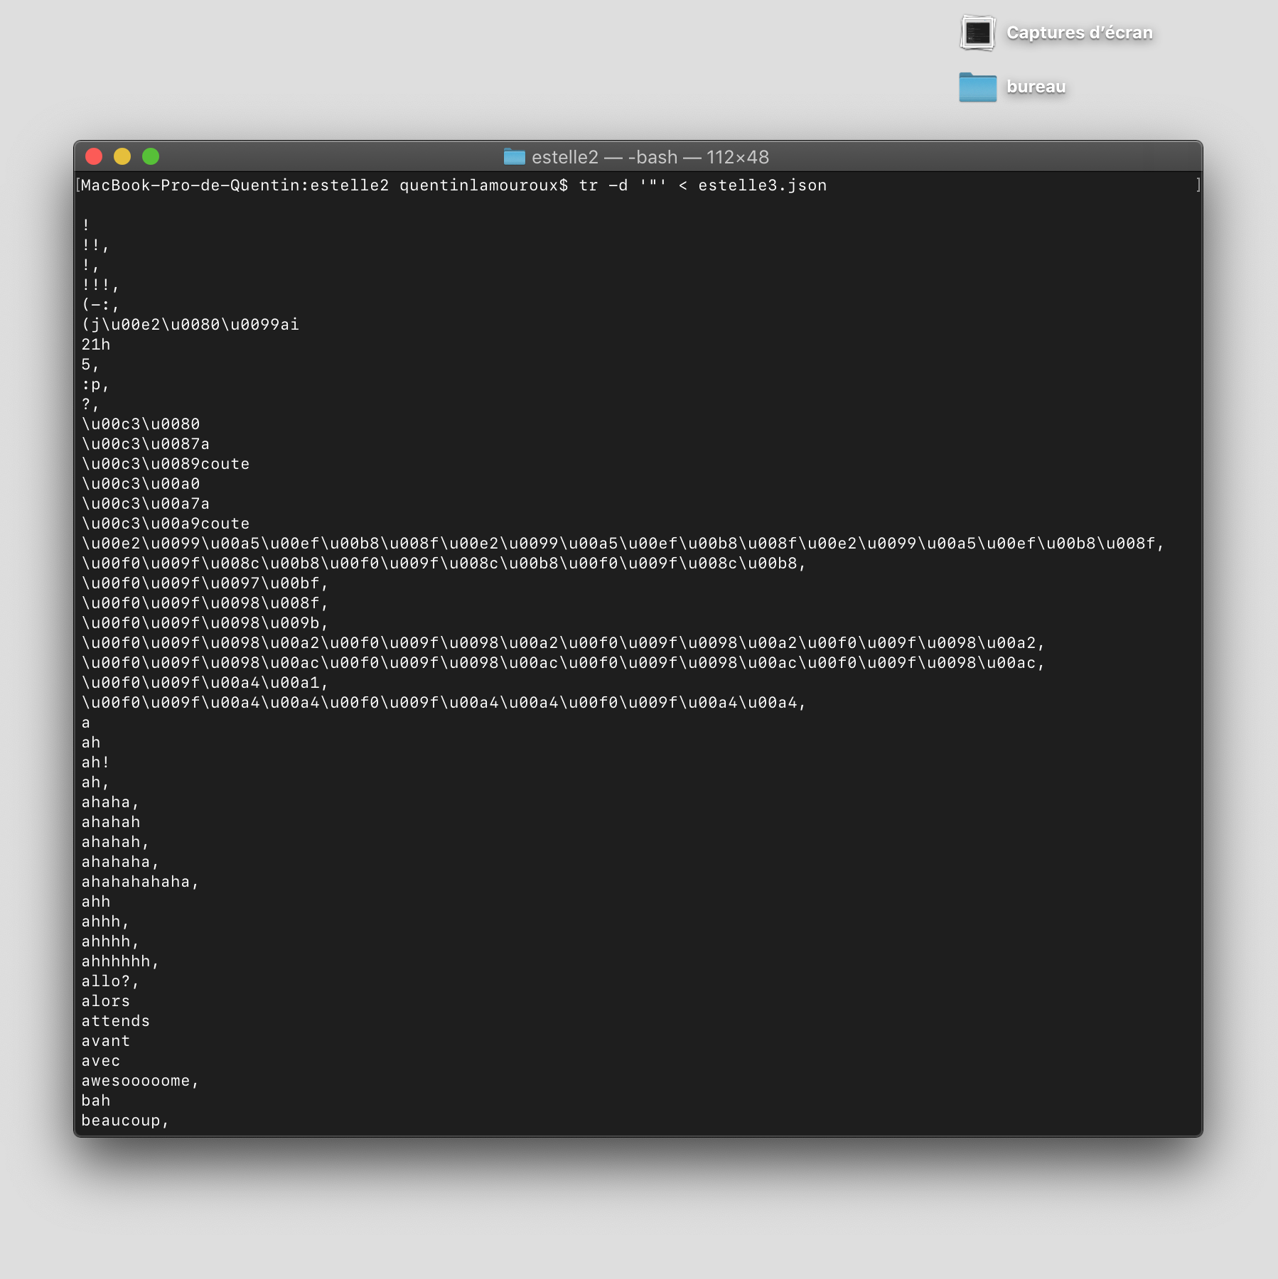Screen dimensions: 1278x1279
Task: Click the 'bureau' folder label
Action: coord(1036,87)
